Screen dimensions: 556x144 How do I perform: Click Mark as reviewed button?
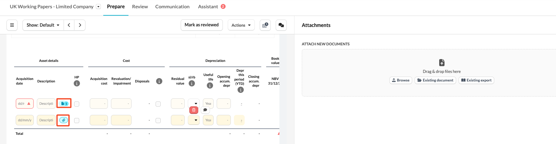pos(202,25)
